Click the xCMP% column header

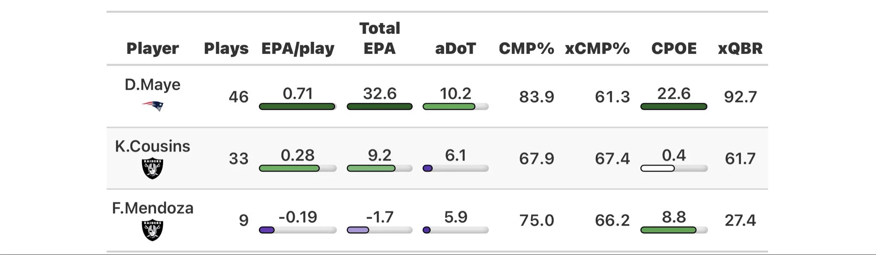point(598,48)
